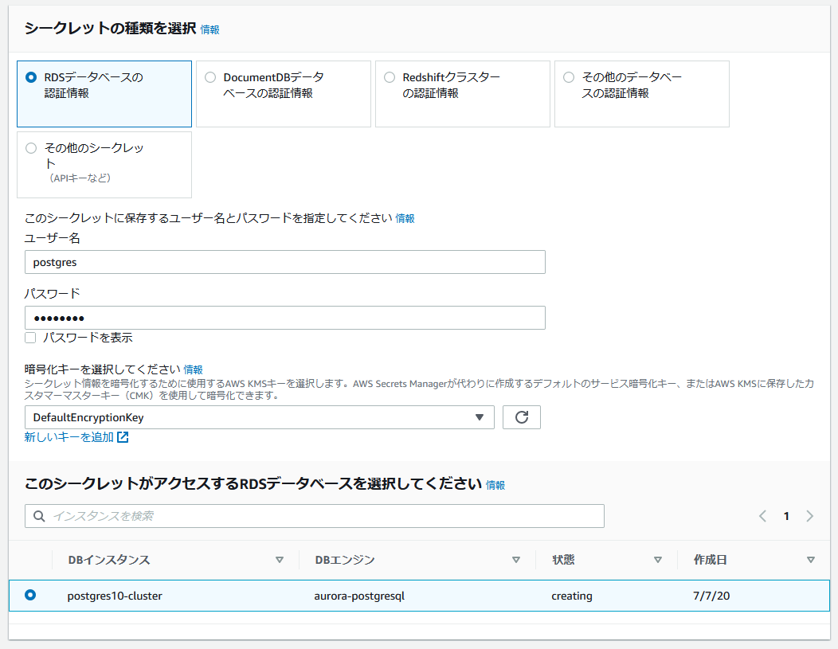Viewport: 838px width, 649px height.
Task: Click the creating status cell
Action: pyautogui.click(x=572, y=596)
